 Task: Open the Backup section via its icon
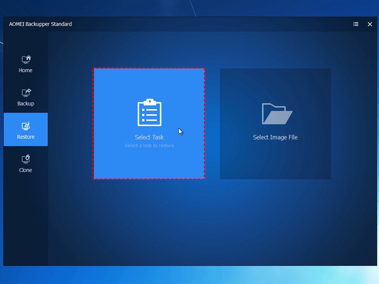pyautogui.click(x=26, y=93)
